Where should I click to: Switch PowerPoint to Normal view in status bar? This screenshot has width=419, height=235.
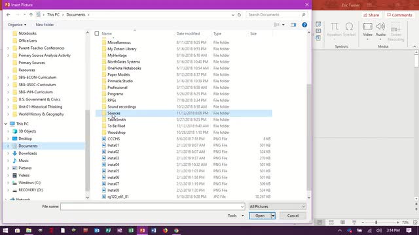coord(319,222)
